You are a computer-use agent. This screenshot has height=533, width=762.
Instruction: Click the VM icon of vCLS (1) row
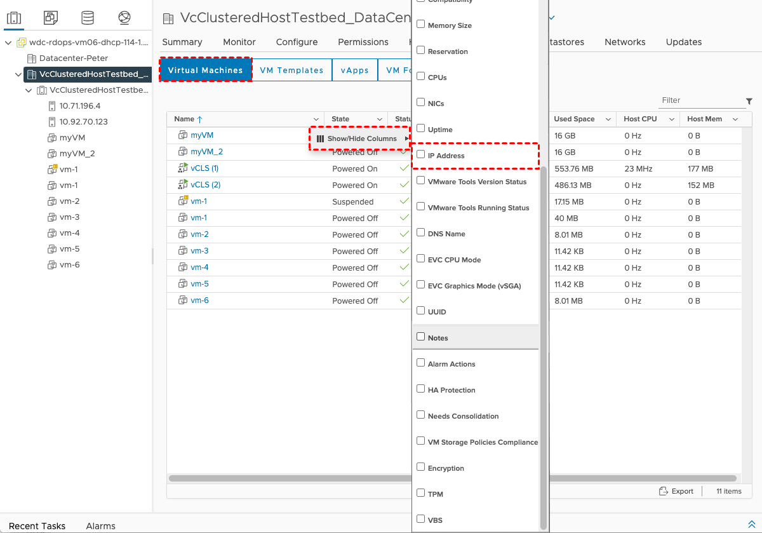[x=183, y=168]
